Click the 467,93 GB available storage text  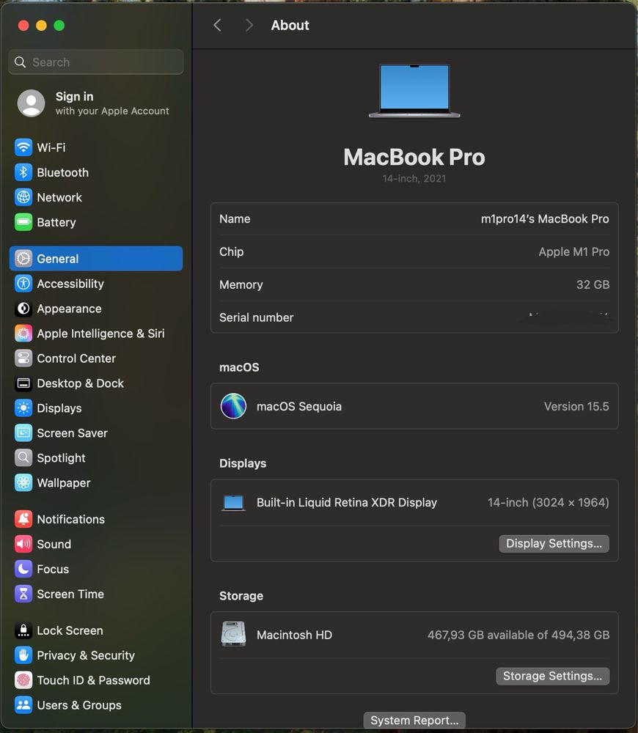click(518, 635)
